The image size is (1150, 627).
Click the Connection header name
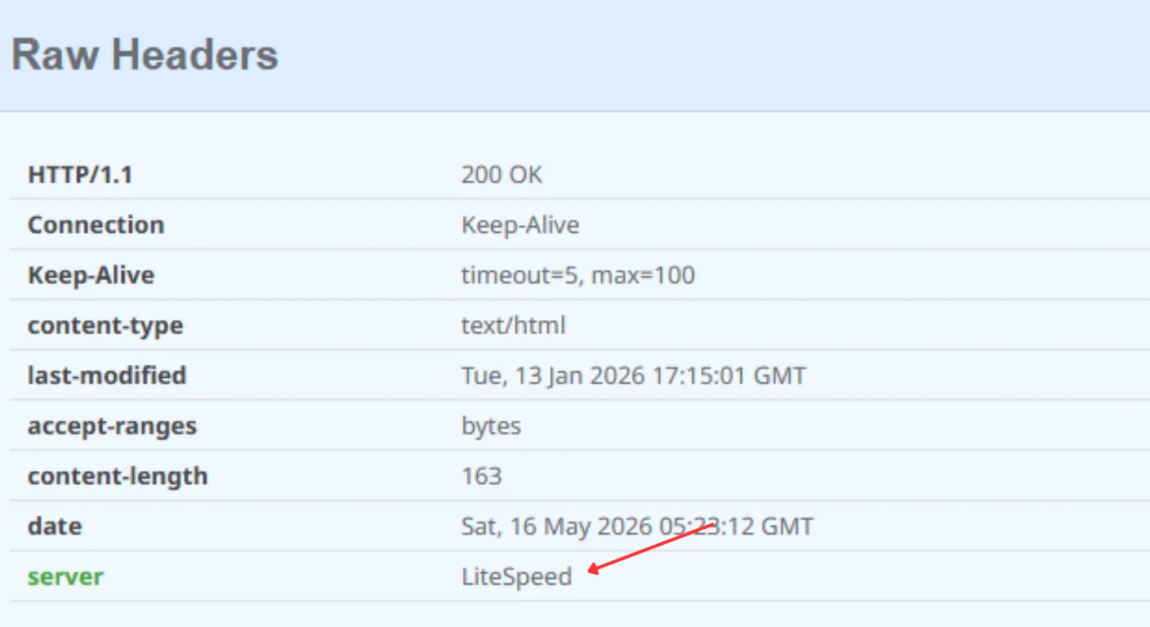point(96,225)
